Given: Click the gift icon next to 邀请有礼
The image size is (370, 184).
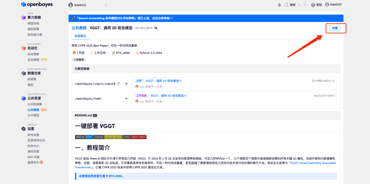Looking at the screenshot, I should click(x=41, y=162).
